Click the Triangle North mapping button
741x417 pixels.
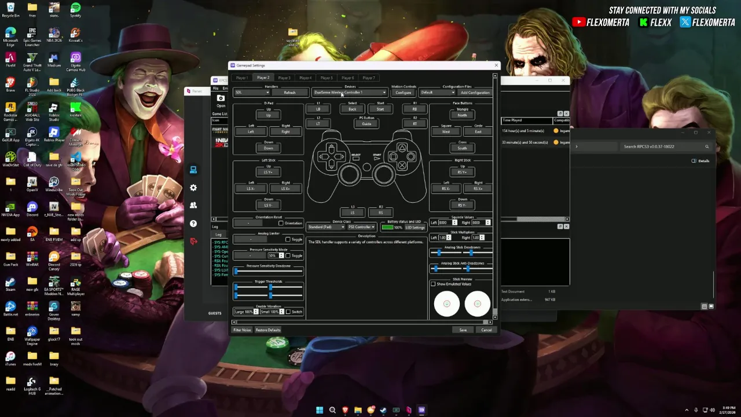tap(462, 115)
